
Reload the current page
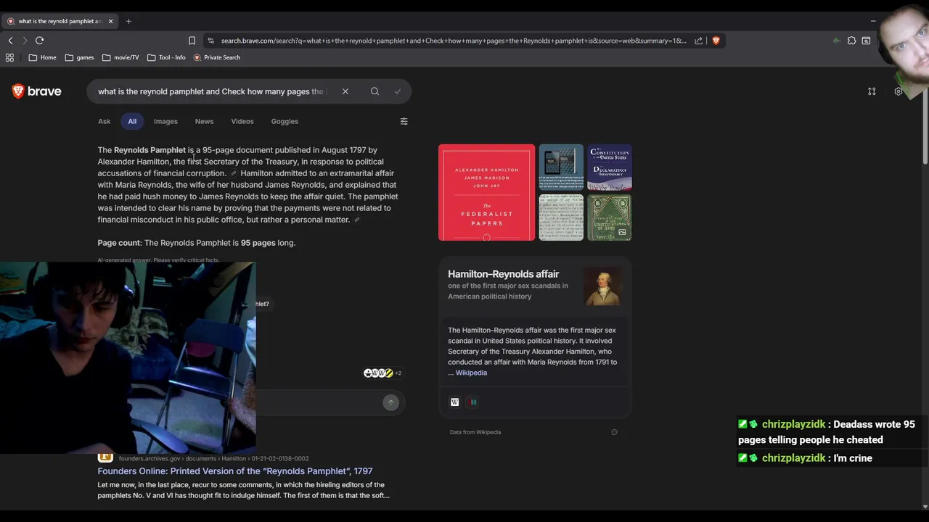pyautogui.click(x=40, y=41)
